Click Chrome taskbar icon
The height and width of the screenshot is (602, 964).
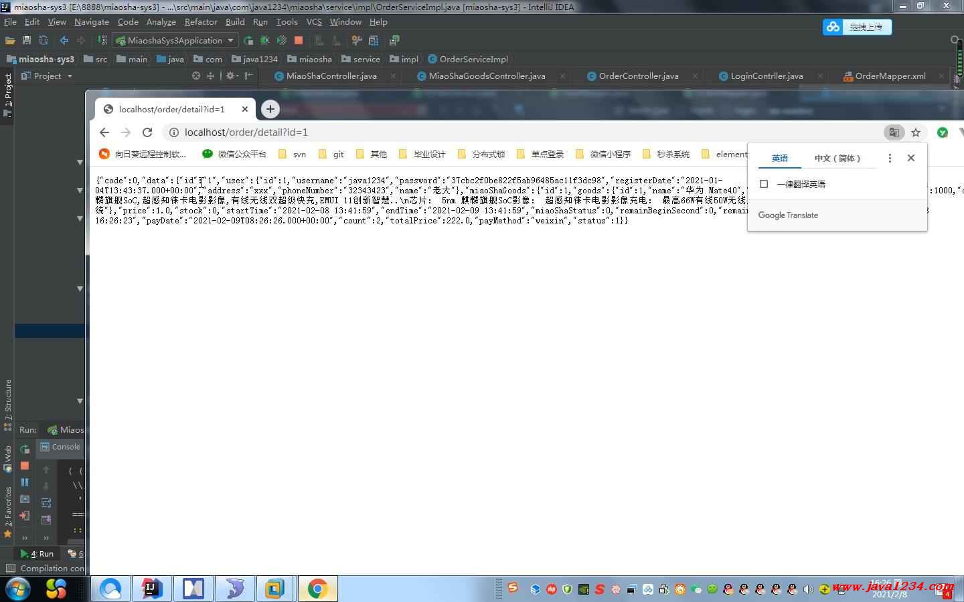click(x=317, y=589)
